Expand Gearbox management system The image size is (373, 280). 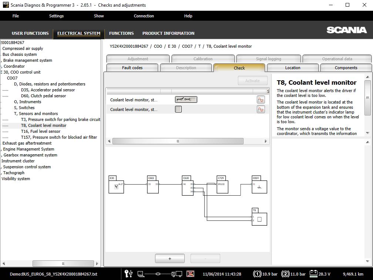click(x=30, y=155)
